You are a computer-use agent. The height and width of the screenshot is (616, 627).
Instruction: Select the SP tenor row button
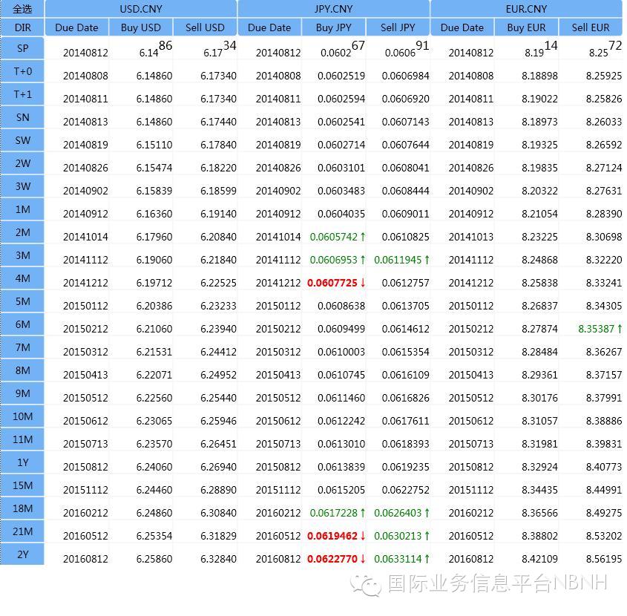tap(22, 48)
